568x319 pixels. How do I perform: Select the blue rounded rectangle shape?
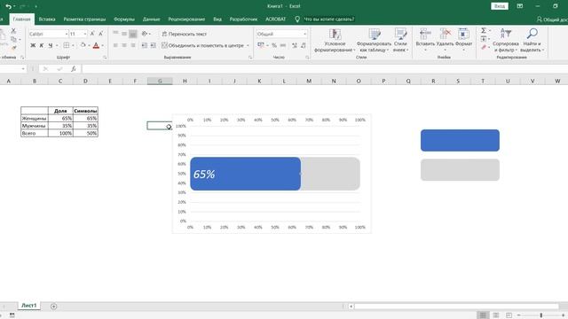coord(460,140)
